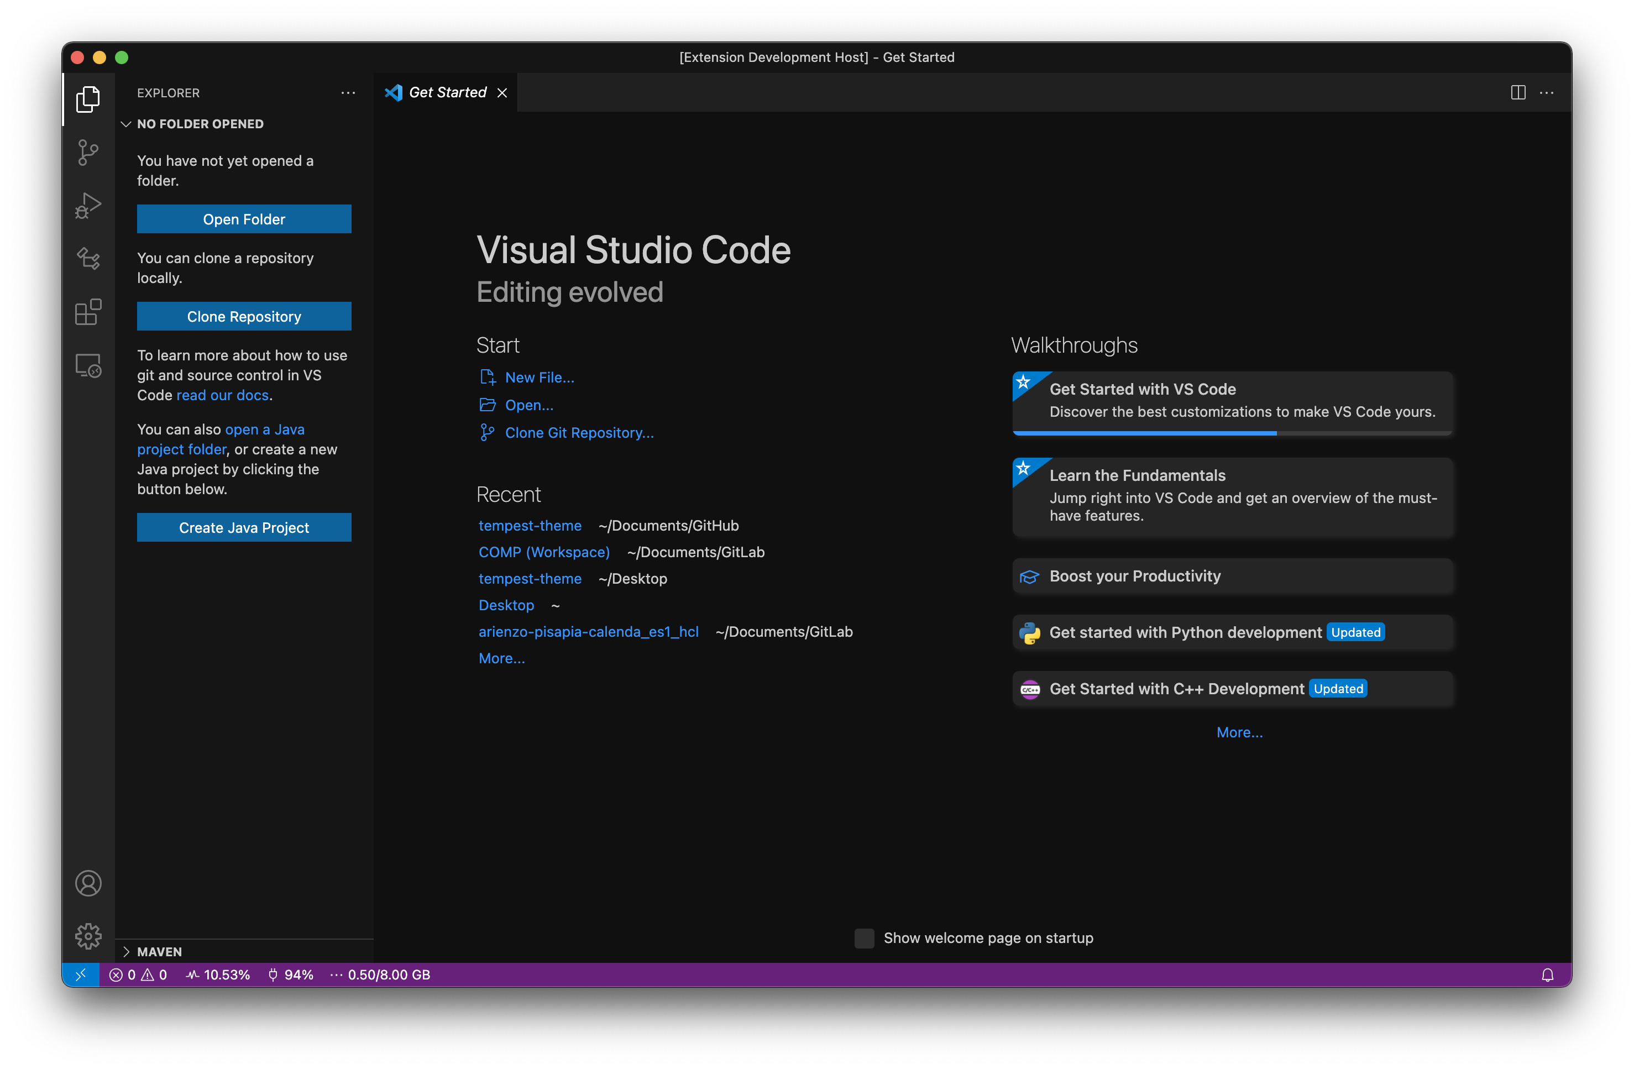This screenshot has width=1634, height=1069.
Task: Click the C++ logo icon in walkthroughs
Action: [1030, 689]
